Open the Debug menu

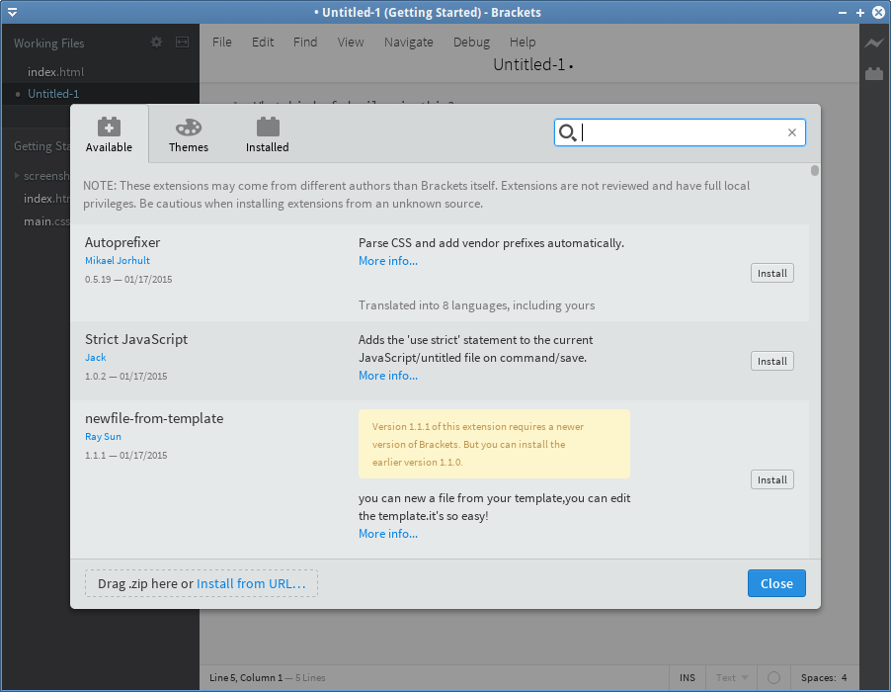[x=471, y=43]
